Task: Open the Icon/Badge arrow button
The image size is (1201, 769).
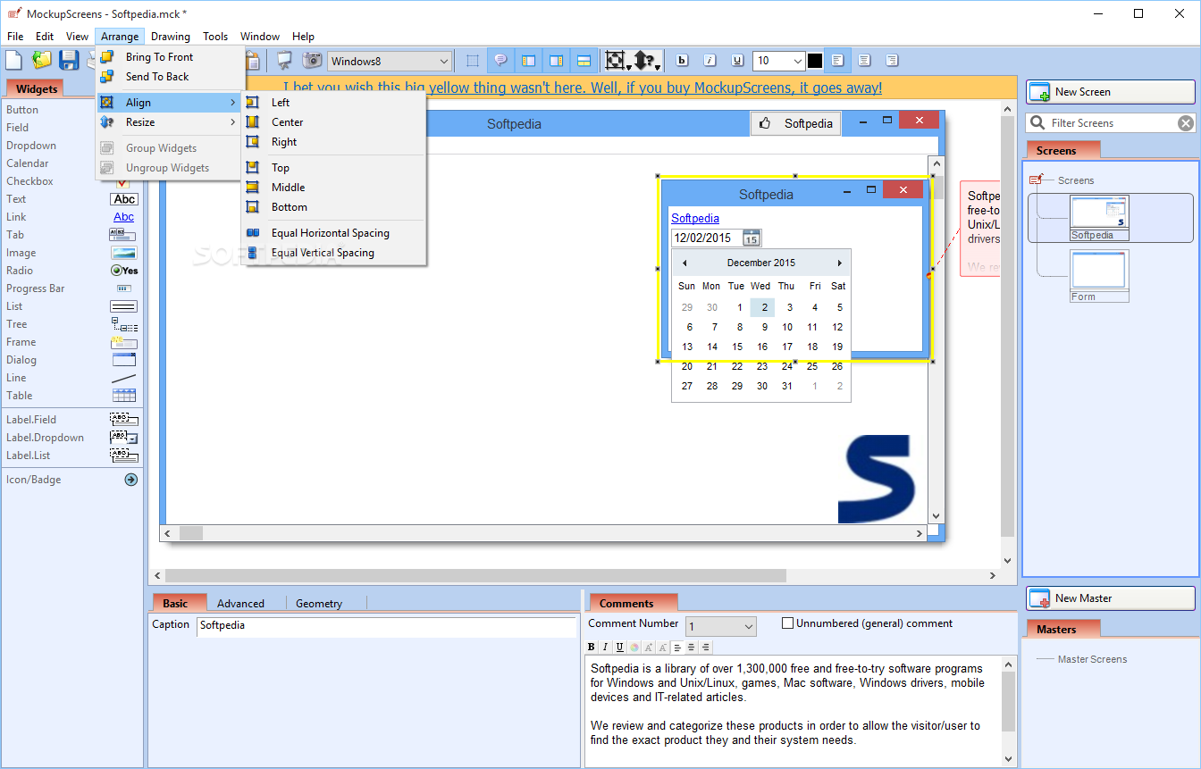Action: coord(130,480)
